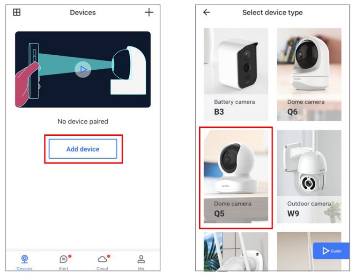Select Dome camera Q5
Image resolution: width=363 pixels, height=279 pixels.
(236, 176)
